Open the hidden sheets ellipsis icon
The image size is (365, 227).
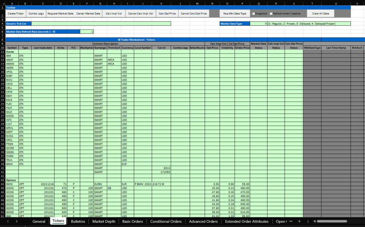291,221
